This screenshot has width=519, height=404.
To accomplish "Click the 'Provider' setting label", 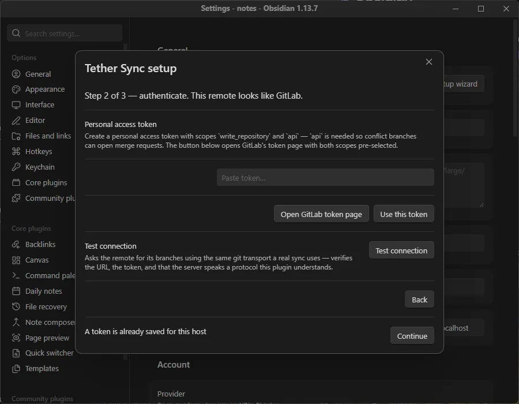I will [171, 394].
